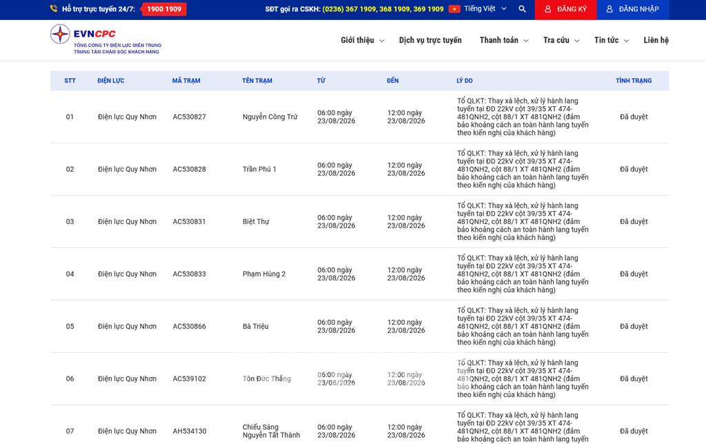Click start time of Biệt Thự row

tap(336, 221)
